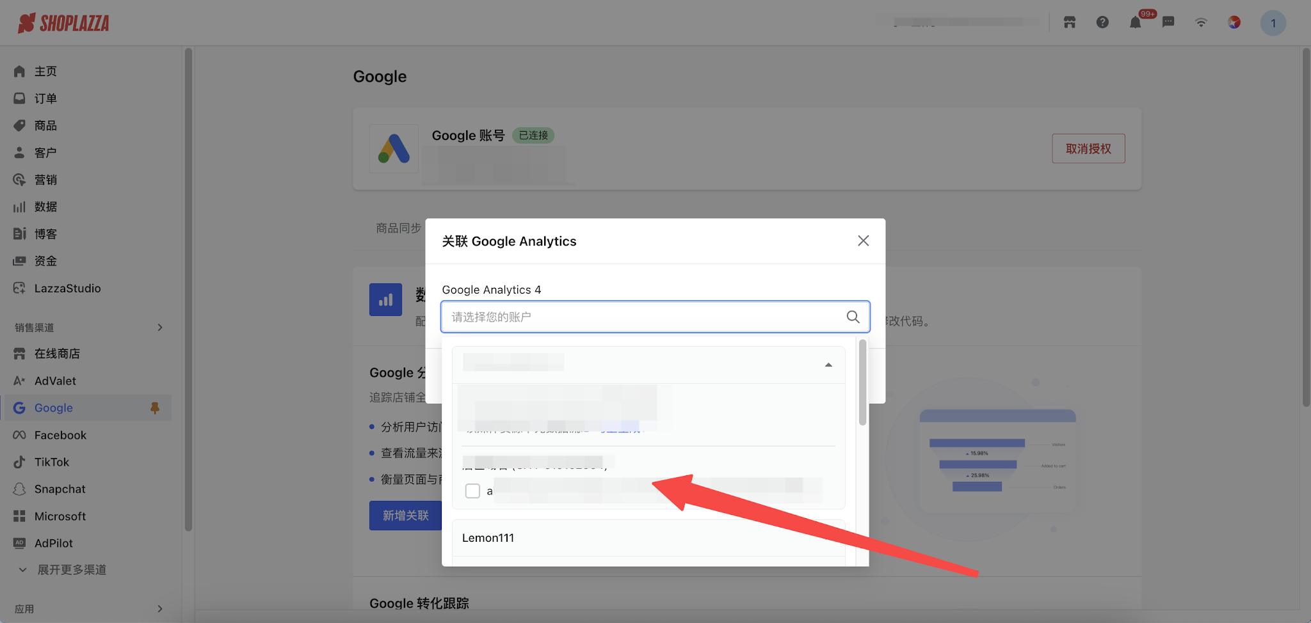Viewport: 1311px width, 623px height.
Task: Click the 取消授权 button
Action: click(1088, 148)
